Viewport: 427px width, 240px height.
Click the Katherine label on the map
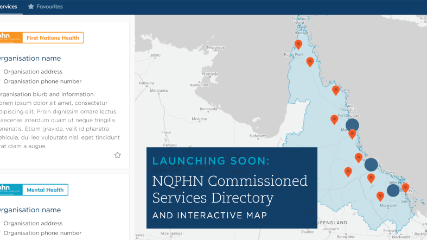click(146, 83)
